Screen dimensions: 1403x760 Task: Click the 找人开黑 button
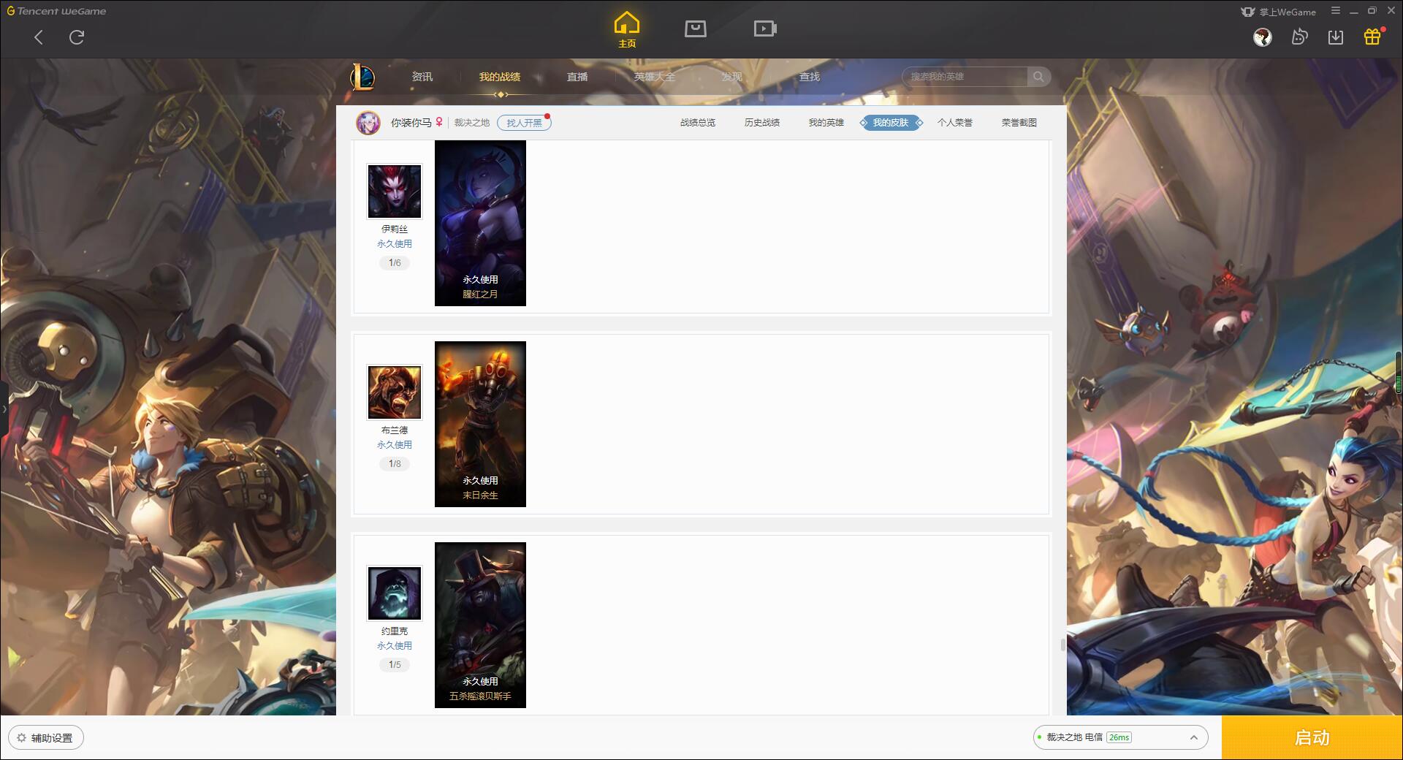coord(525,123)
